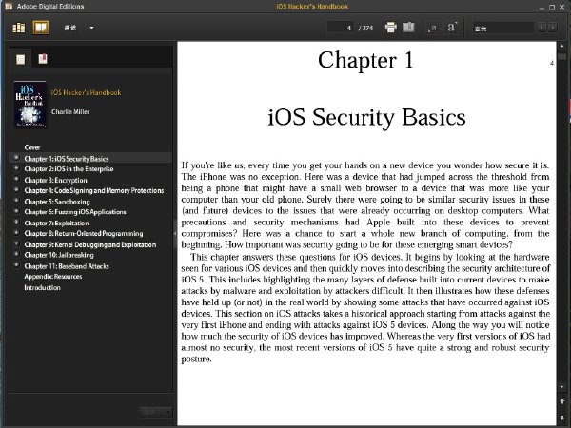The image size is (571, 428).
Task: Open Chapter 8: Return-Oriented Programming
Action: pos(84,233)
